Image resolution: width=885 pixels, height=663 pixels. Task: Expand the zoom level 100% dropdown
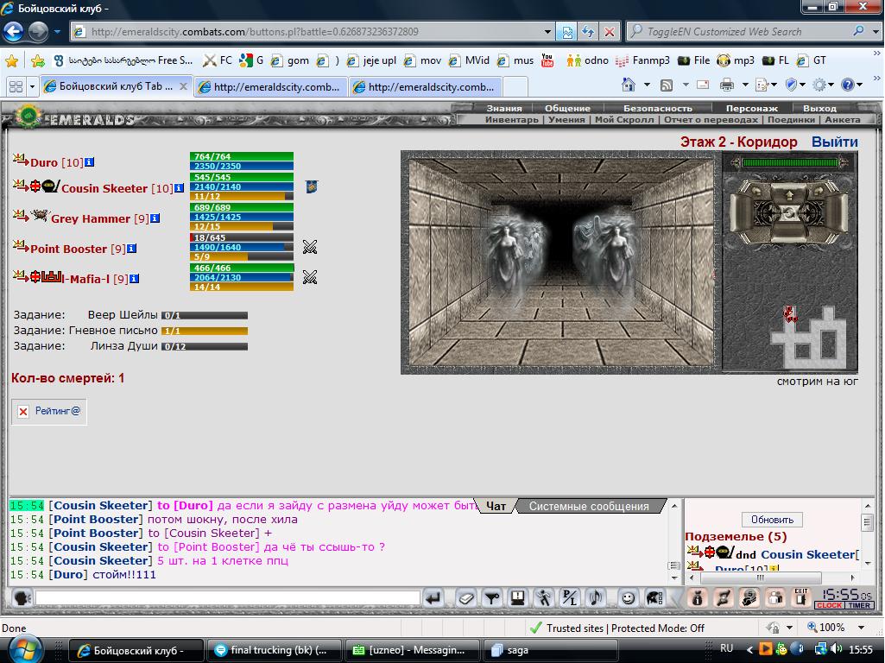(862, 628)
